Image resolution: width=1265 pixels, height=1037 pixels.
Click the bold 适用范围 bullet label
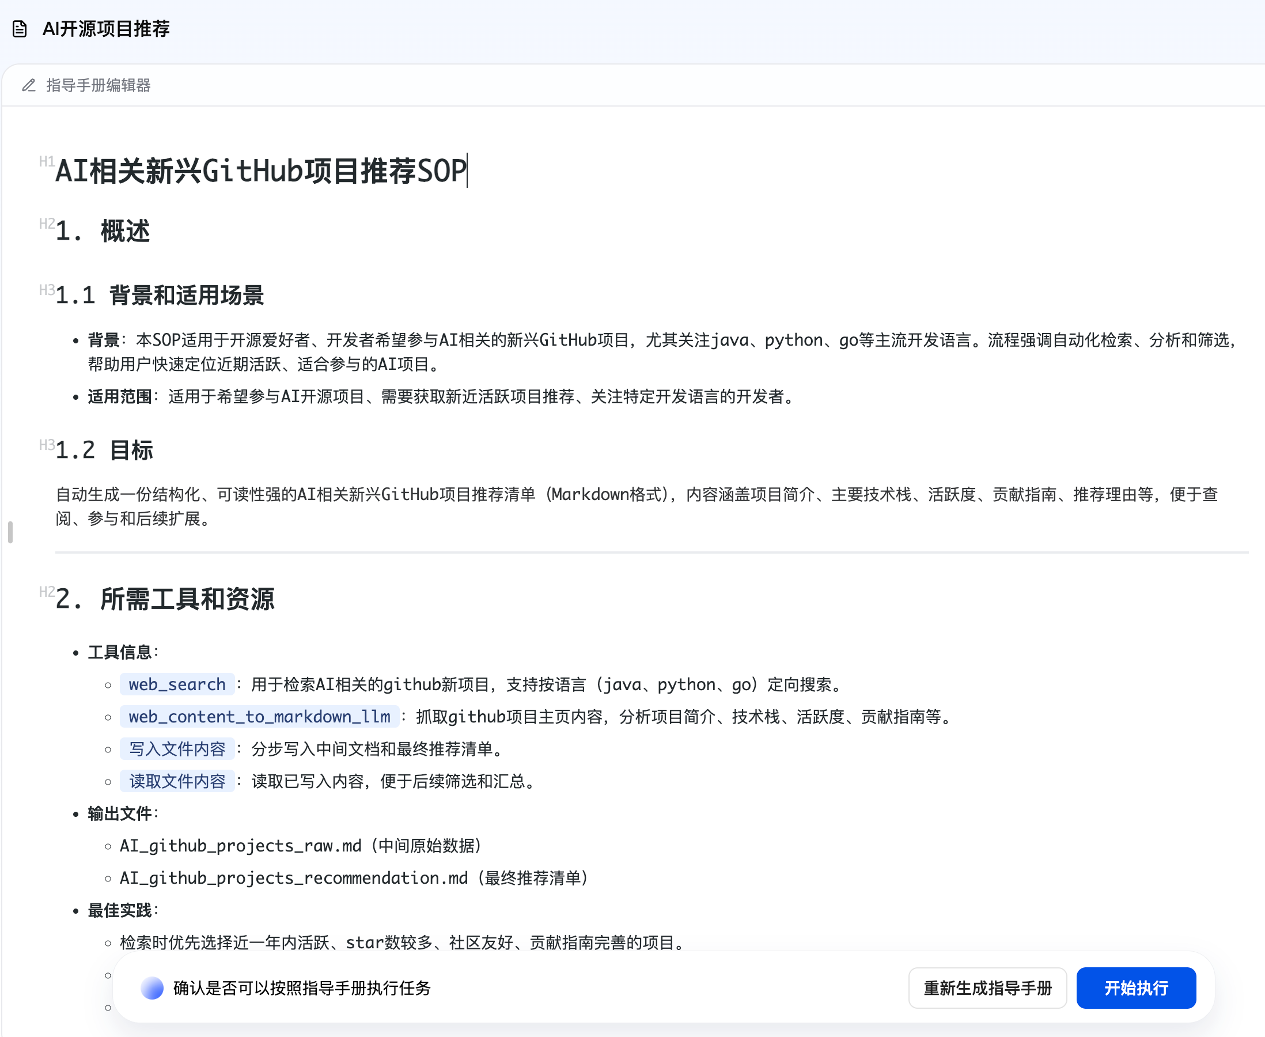point(119,396)
